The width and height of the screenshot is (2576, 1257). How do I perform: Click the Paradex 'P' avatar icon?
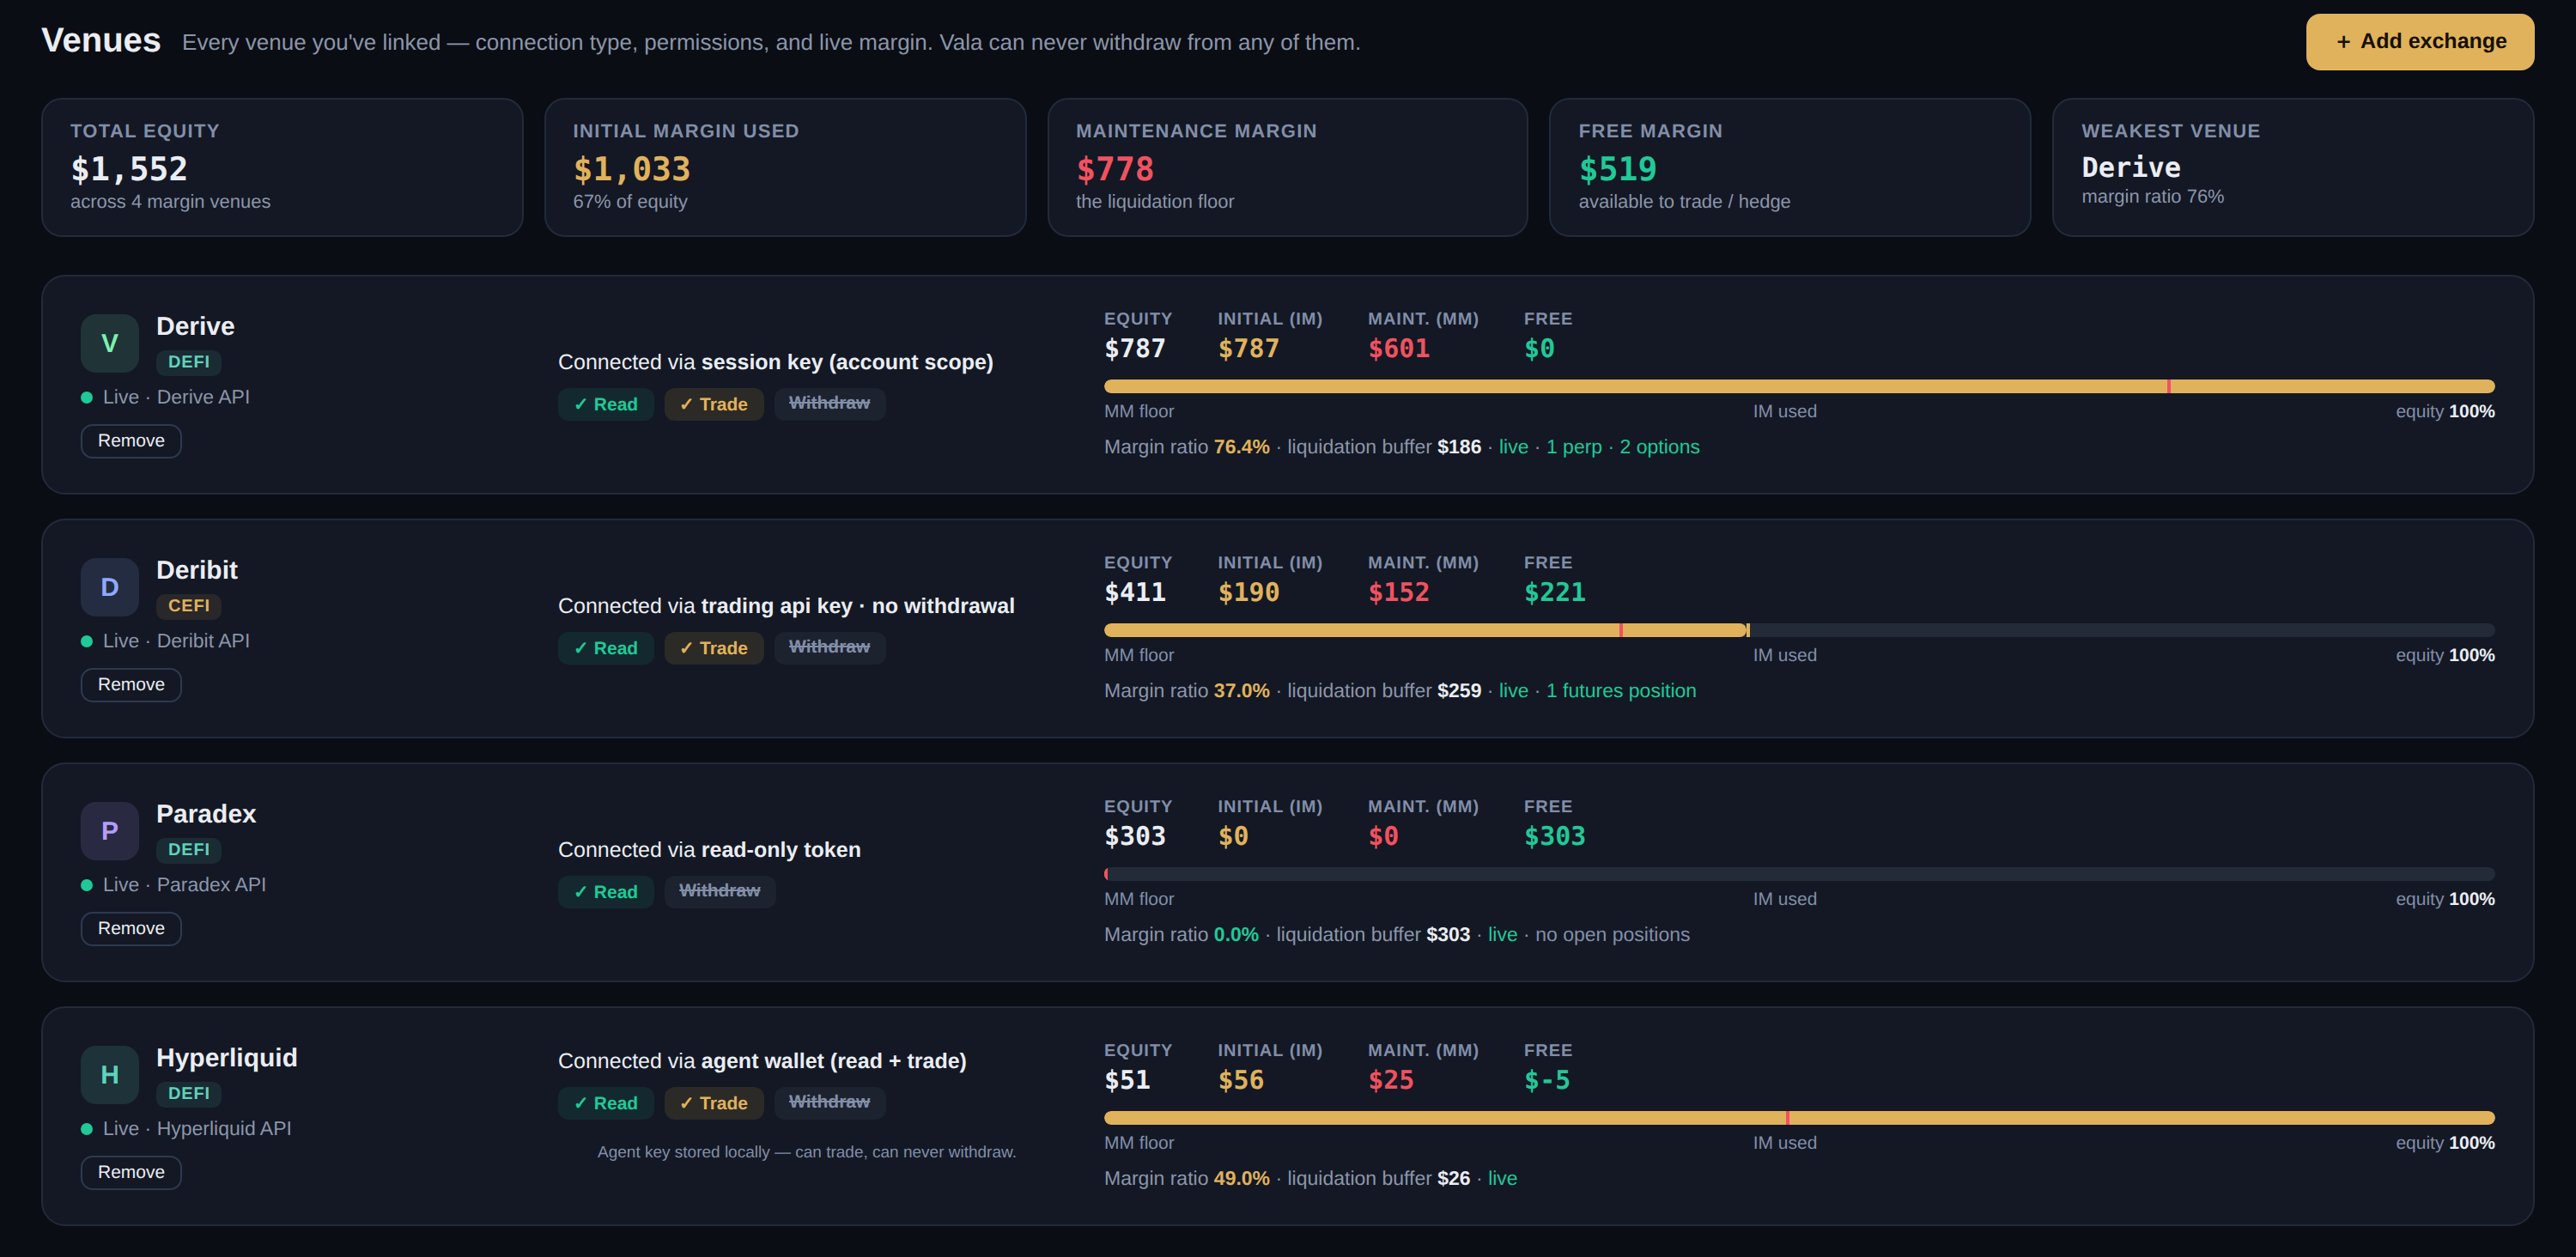click(110, 831)
